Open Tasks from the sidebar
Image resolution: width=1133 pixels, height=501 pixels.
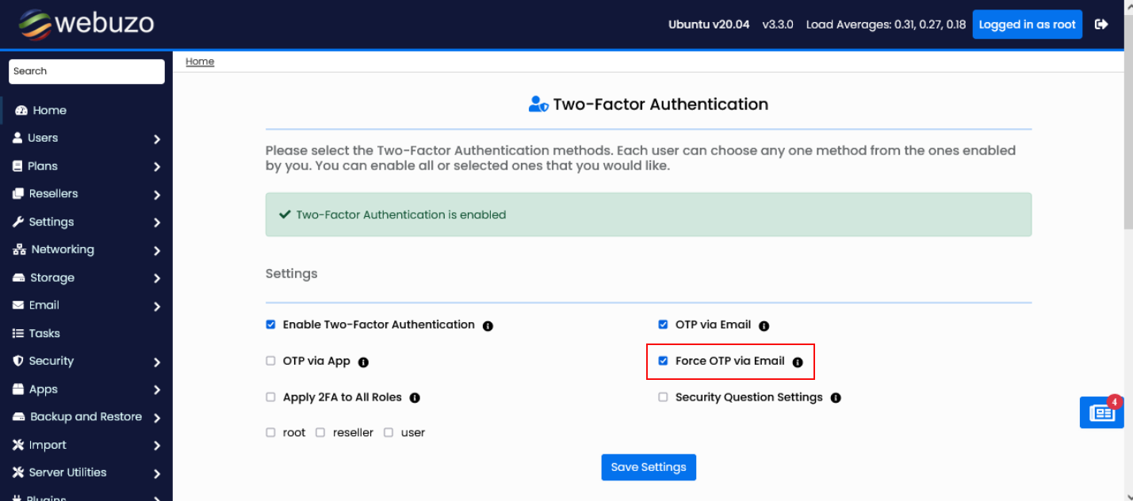click(44, 333)
